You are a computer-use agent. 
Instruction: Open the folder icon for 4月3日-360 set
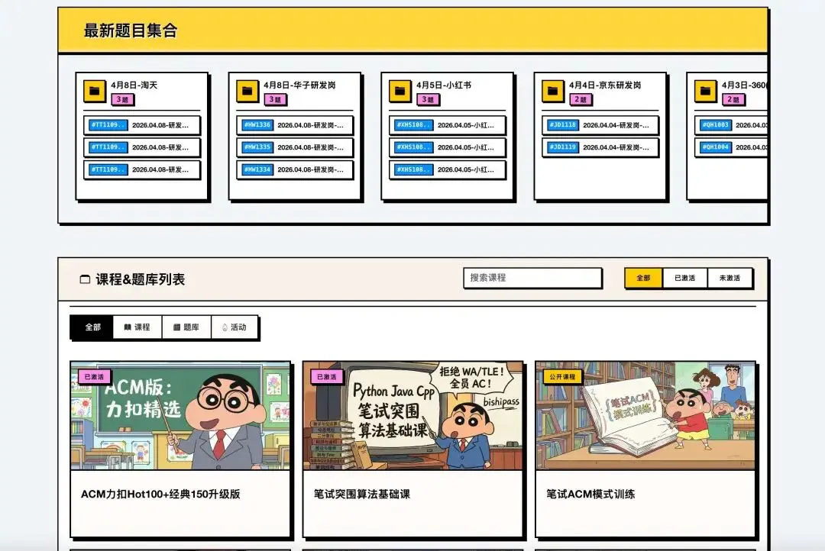706,91
